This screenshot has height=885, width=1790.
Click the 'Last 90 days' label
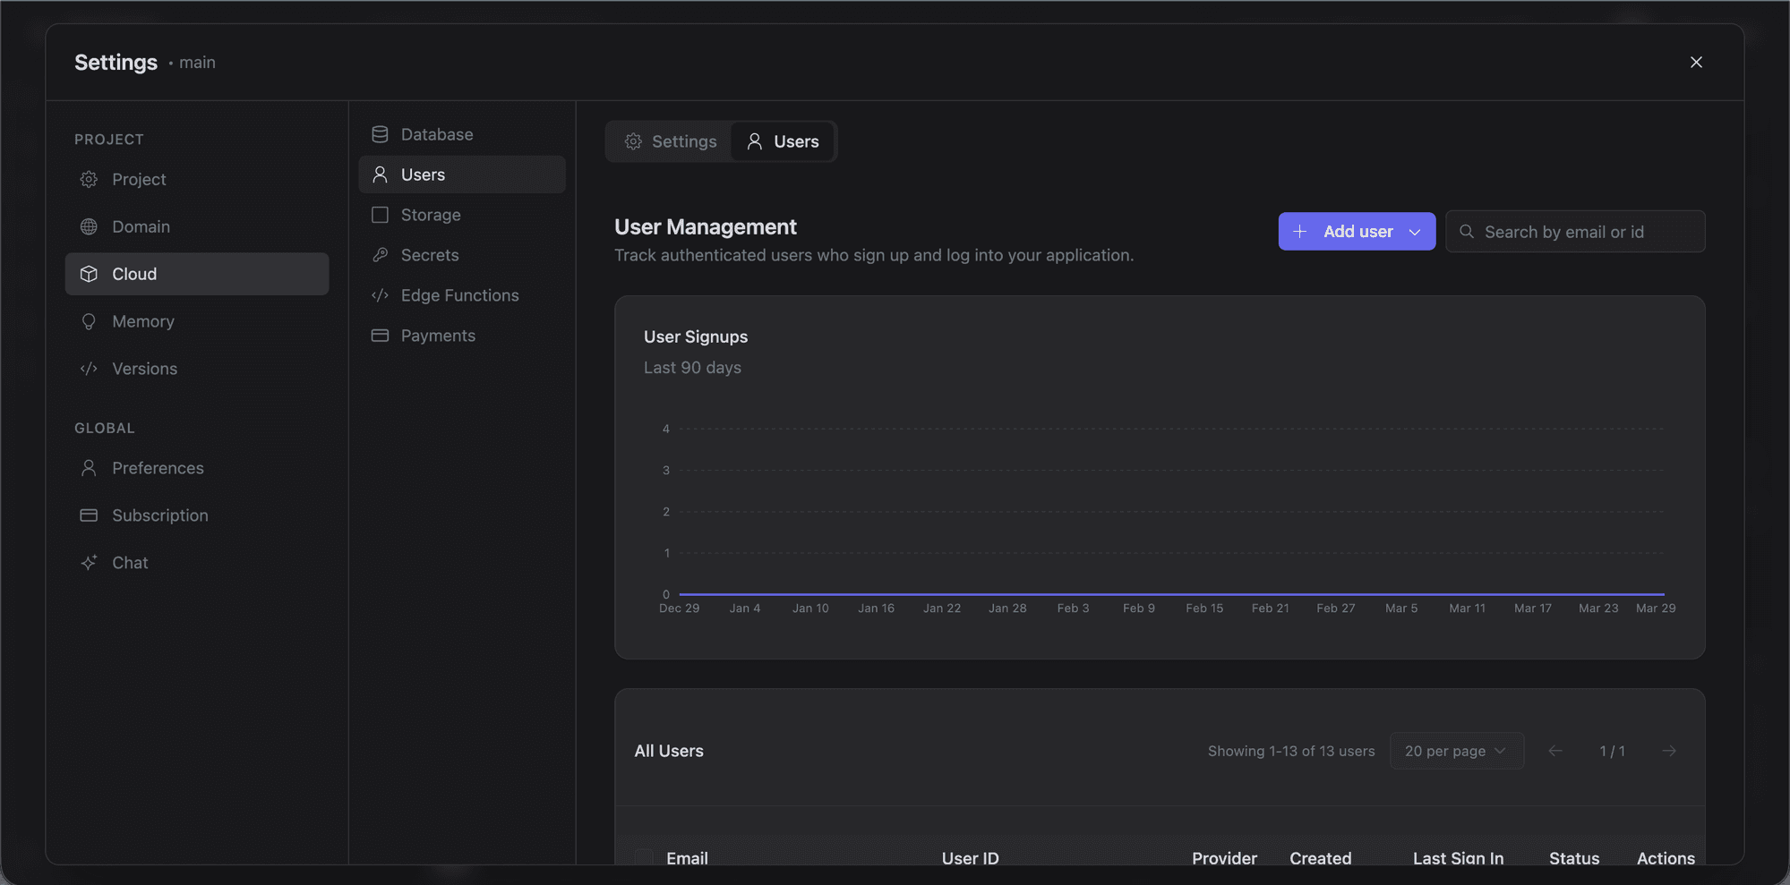[x=692, y=367]
